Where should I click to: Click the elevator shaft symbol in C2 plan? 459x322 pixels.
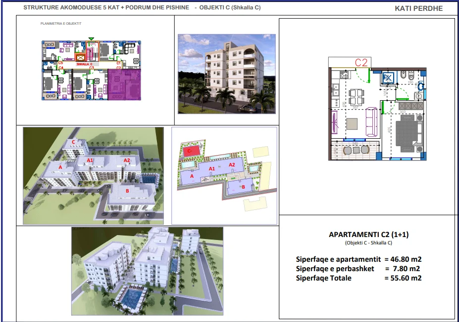click(388, 78)
